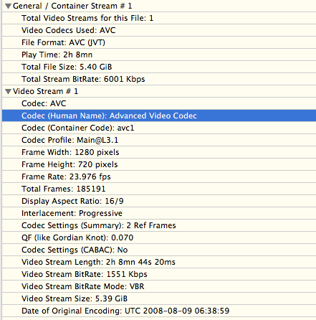This screenshot has height=320, width=316.
Task: Select the General / Container Stream # 1 header
Action: coord(159,6)
